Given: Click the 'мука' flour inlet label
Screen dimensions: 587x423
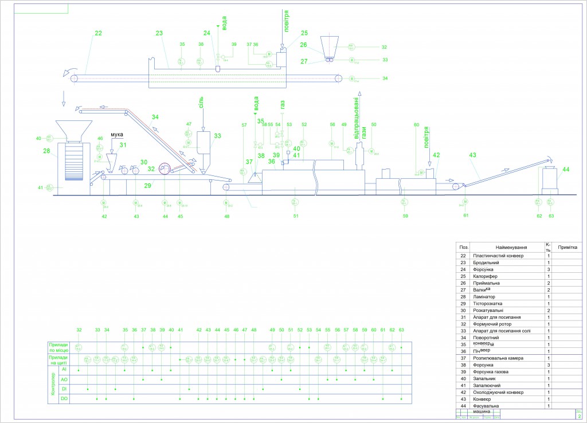Looking at the screenshot, I should click(x=117, y=135).
